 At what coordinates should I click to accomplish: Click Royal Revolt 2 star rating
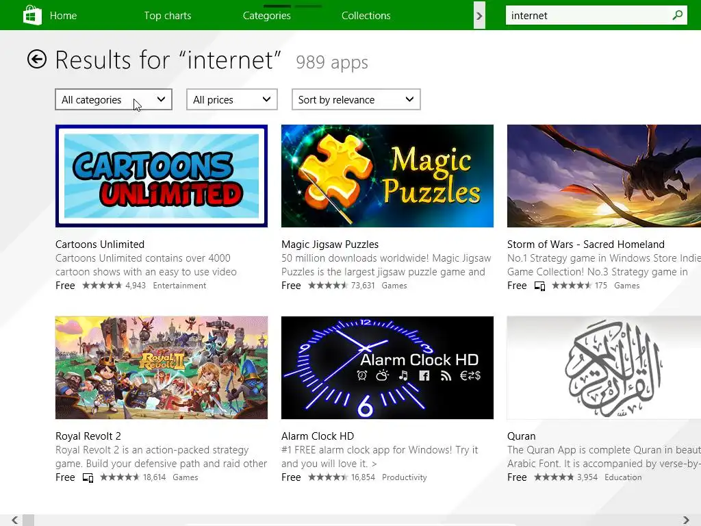coord(120,477)
